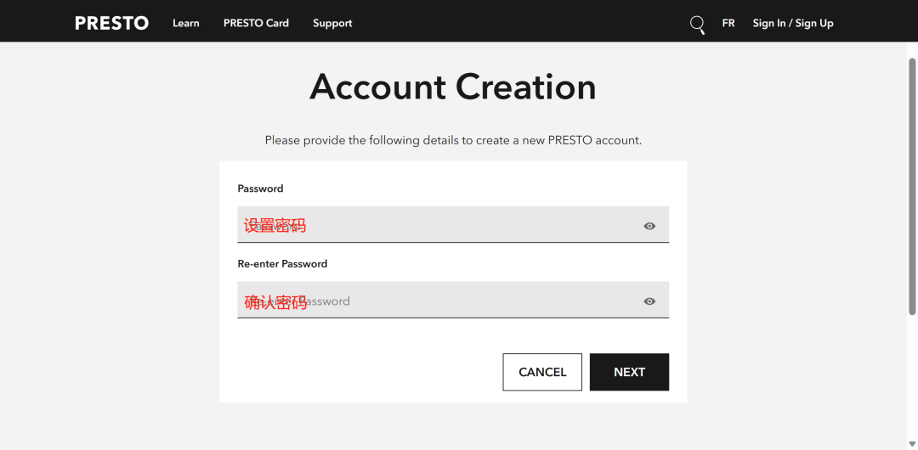This screenshot has width=918, height=450.
Task: Switch language to FR
Action: [x=728, y=24]
